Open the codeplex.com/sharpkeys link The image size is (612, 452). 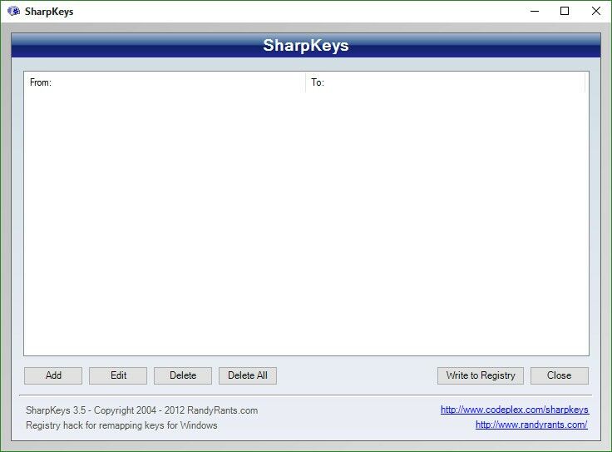515,410
